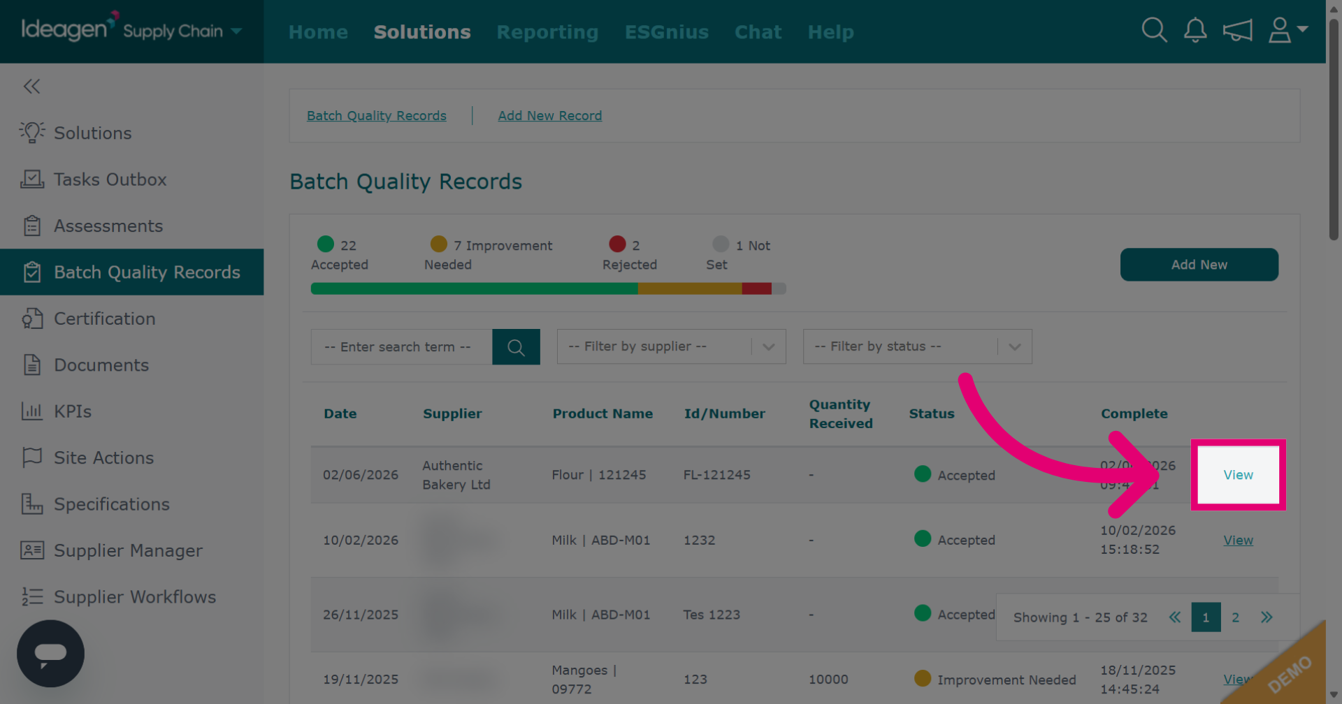Click the Ideagen logo
The height and width of the screenshot is (704, 1342).
coord(70,28)
